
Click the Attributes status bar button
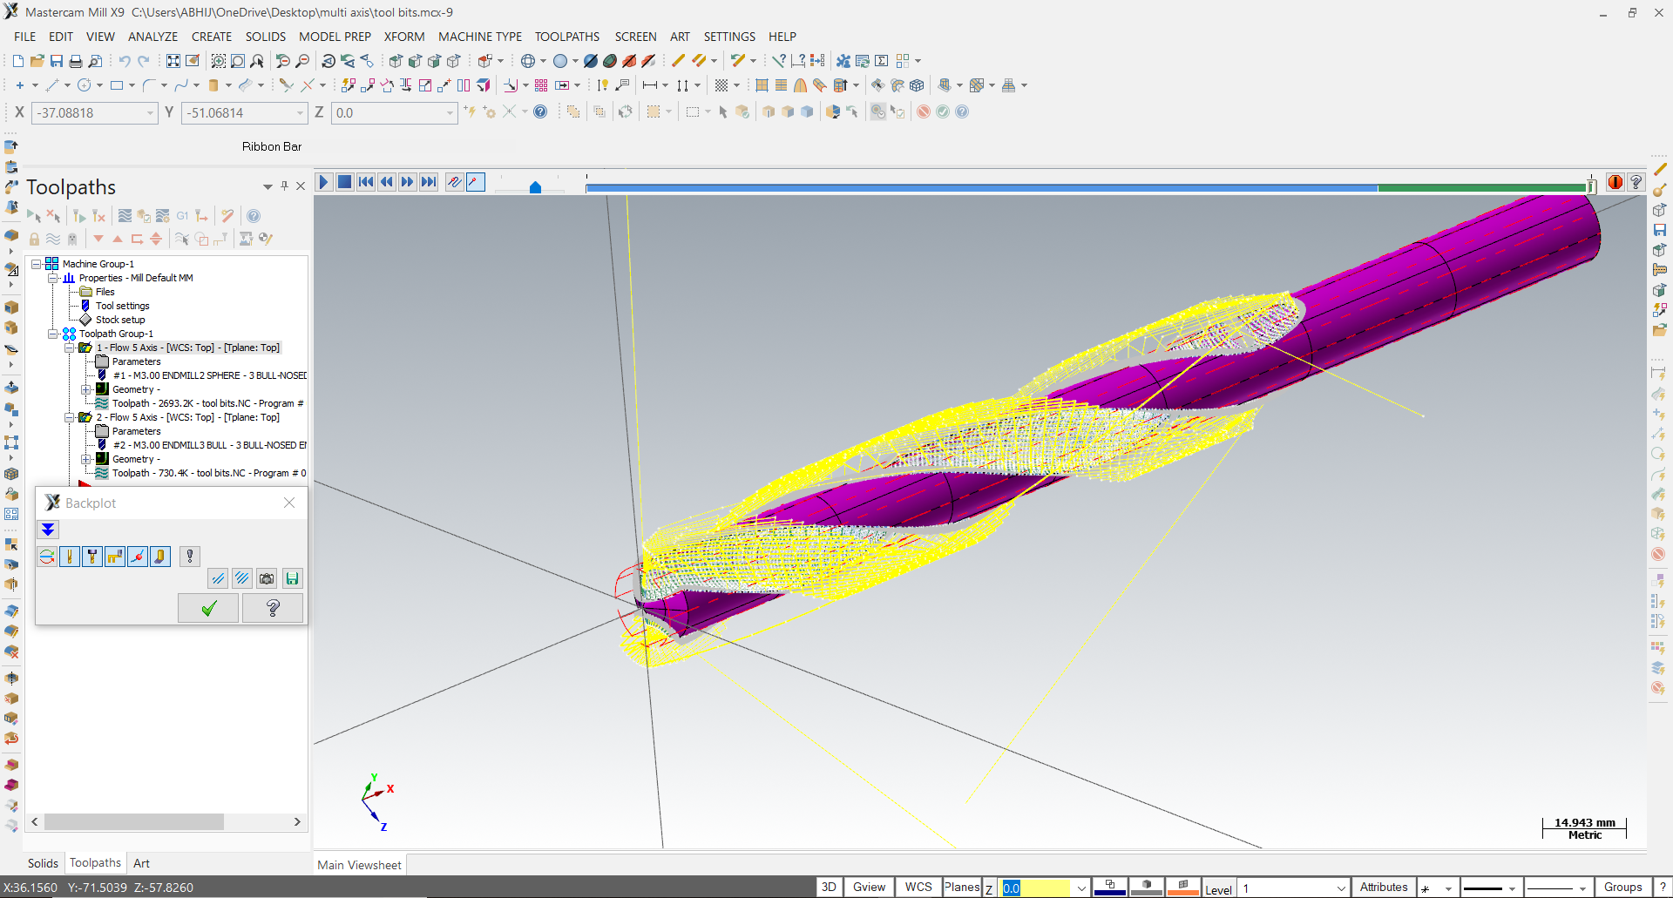point(1384,887)
